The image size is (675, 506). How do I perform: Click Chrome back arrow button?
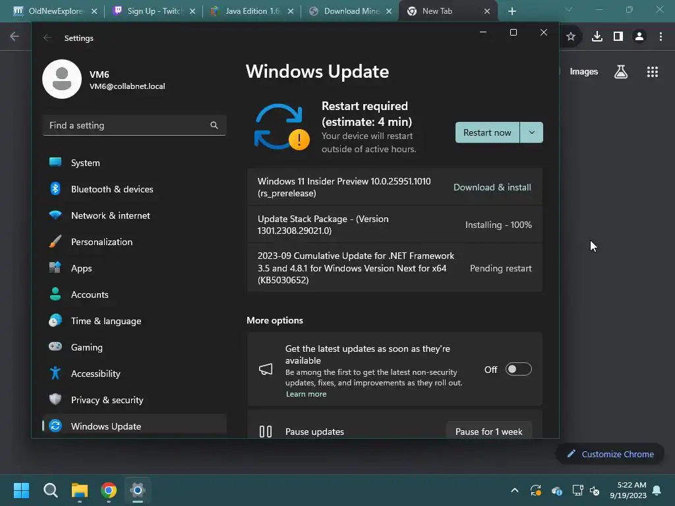point(15,37)
